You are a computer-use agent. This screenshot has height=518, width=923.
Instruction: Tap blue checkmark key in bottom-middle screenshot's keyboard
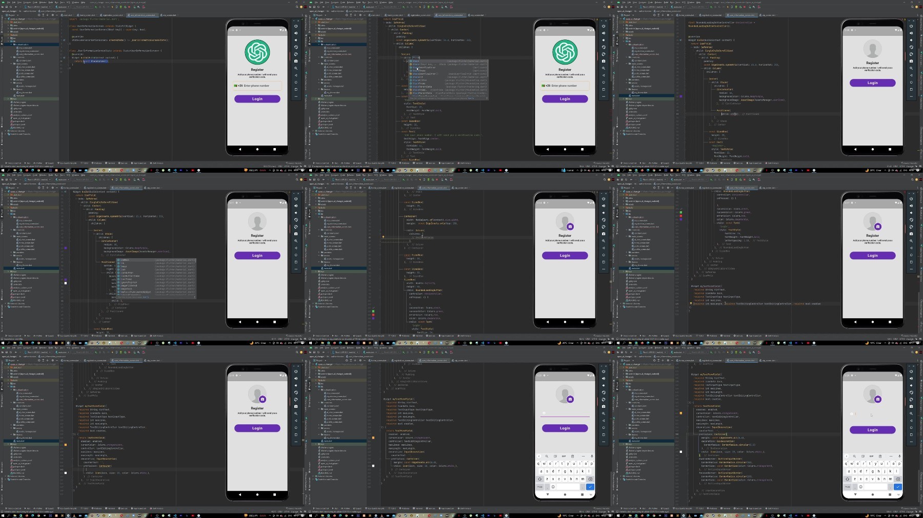coord(590,487)
